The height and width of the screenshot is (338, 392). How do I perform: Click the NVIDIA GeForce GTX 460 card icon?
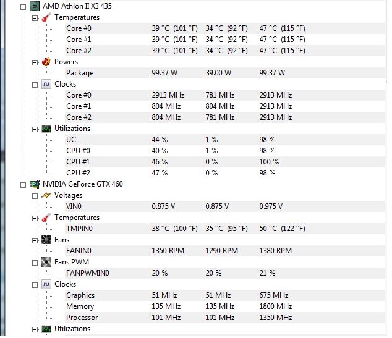[34, 184]
